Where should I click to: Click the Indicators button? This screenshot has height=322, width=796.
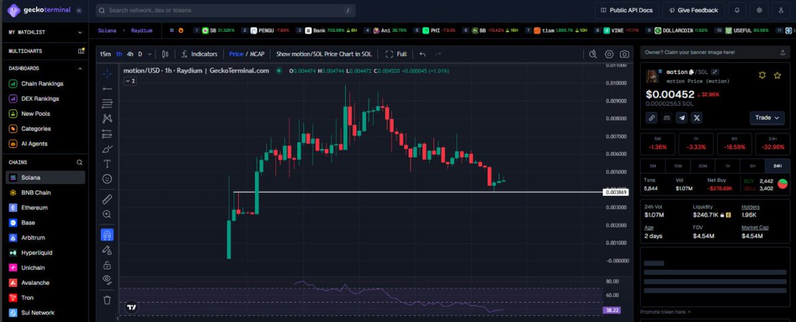point(199,54)
